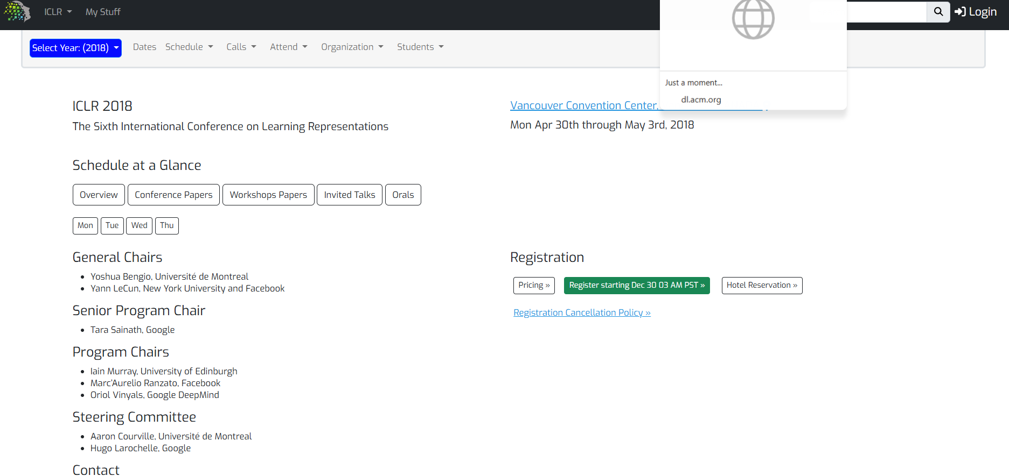View Invited Talks
Image resolution: width=1009 pixels, height=476 pixels.
coord(350,195)
